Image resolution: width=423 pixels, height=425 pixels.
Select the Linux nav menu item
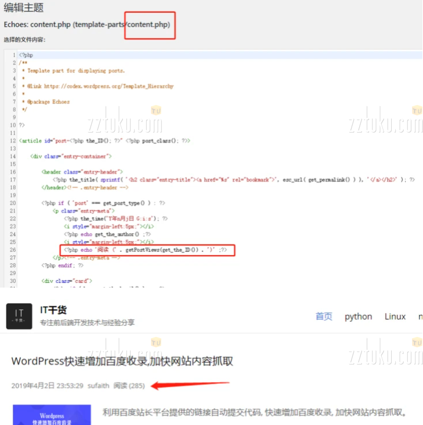[395, 317]
